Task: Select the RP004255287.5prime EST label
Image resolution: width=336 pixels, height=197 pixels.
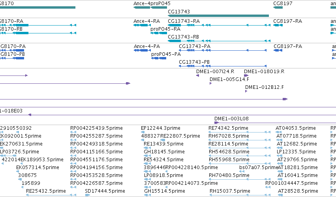Action: tap(96, 136)
